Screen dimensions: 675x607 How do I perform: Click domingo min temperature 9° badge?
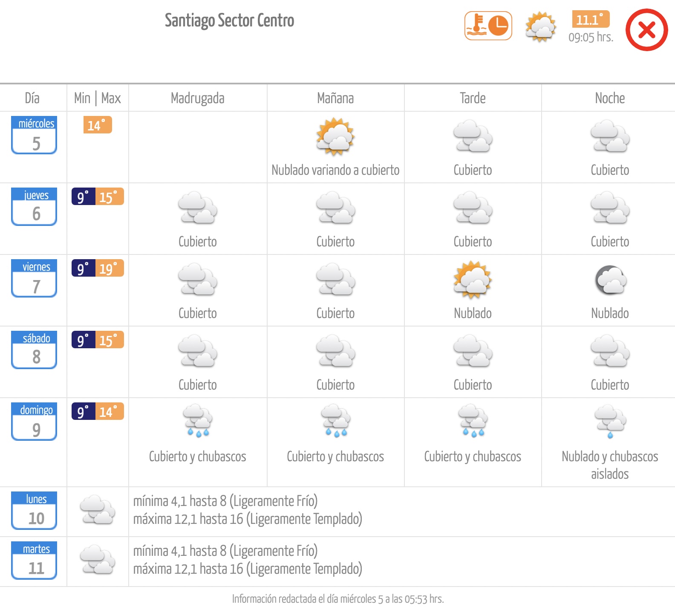click(83, 411)
